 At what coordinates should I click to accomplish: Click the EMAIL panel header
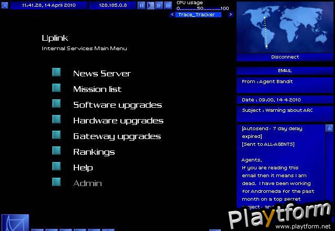coord(285,71)
